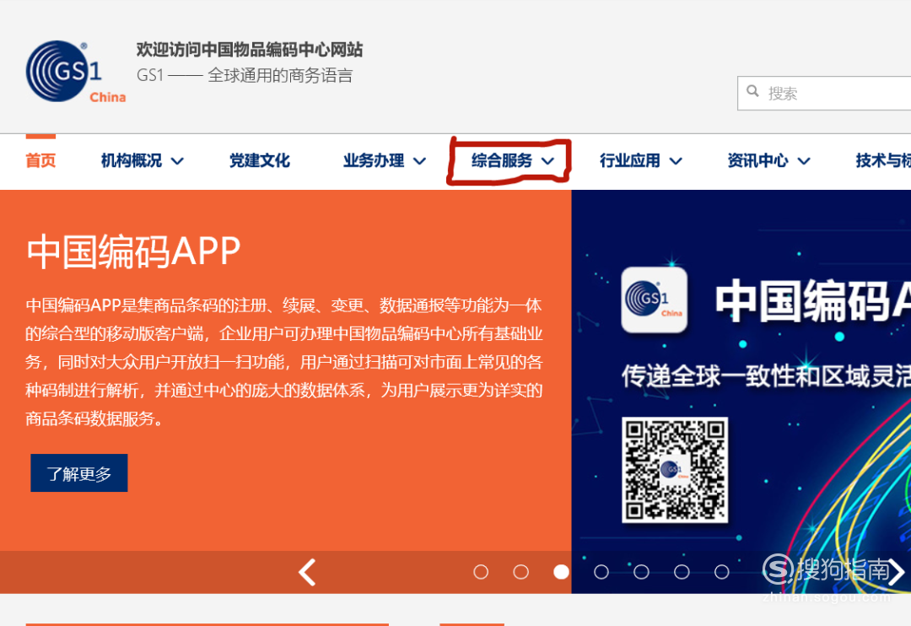911x626 pixels.
Task: Jump to the first carousel slide dot
Action: [481, 572]
